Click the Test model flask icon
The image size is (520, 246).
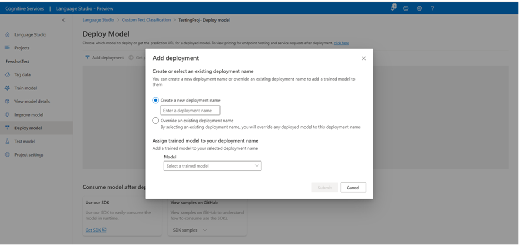pyautogui.click(x=7, y=141)
